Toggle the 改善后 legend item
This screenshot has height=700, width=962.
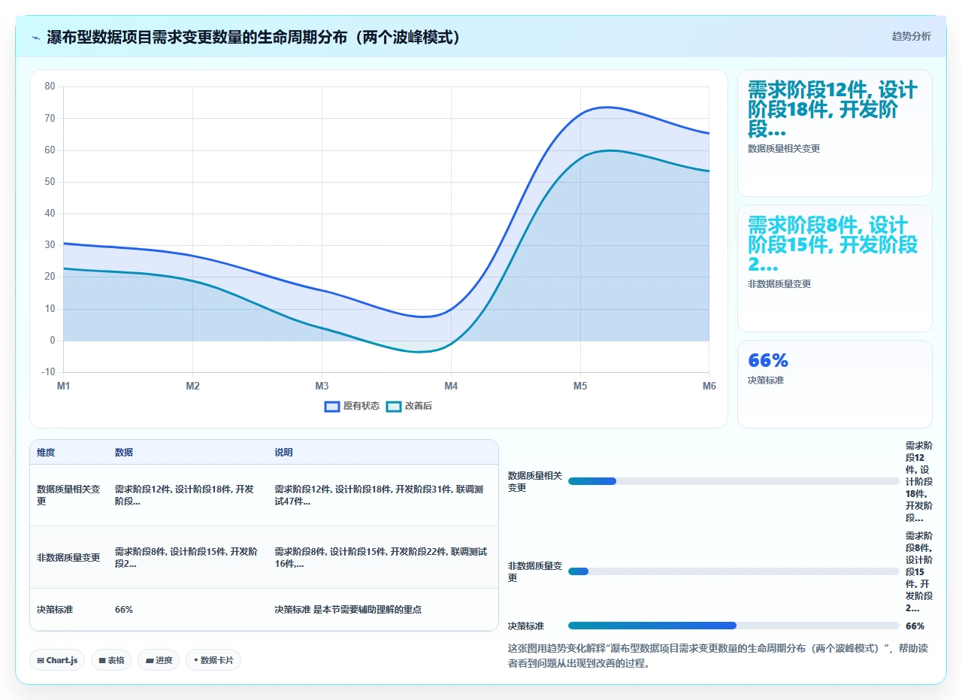409,406
